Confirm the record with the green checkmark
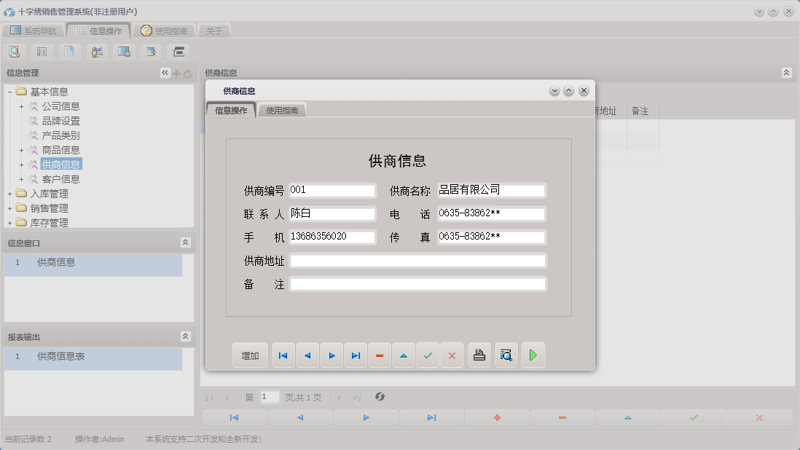Image resolution: width=800 pixels, height=450 pixels. tap(428, 355)
